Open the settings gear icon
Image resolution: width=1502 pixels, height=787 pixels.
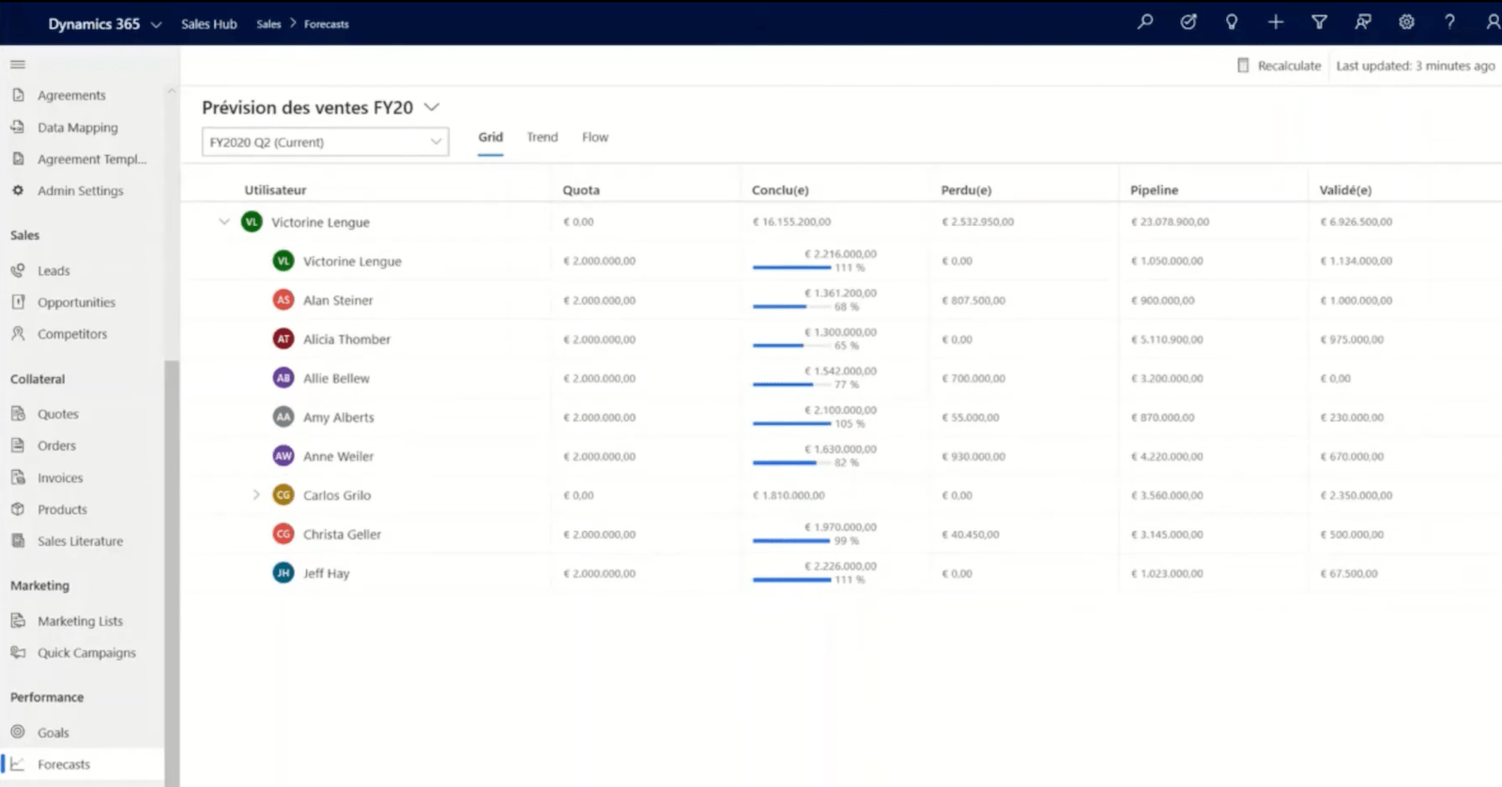[1406, 22]
